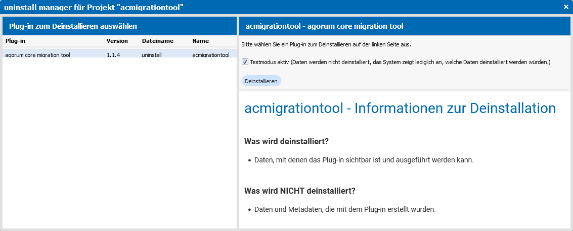Click the Deinstallieren button
573x231 pixels.
click(x=261, y=81)
